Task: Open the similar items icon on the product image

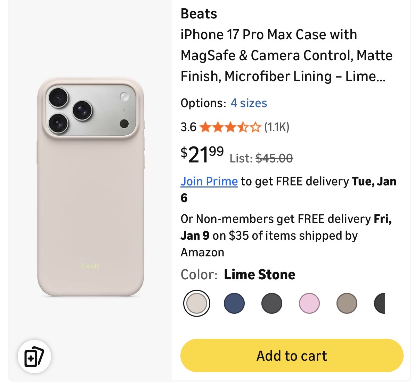Action: click(x=34, y=357)
